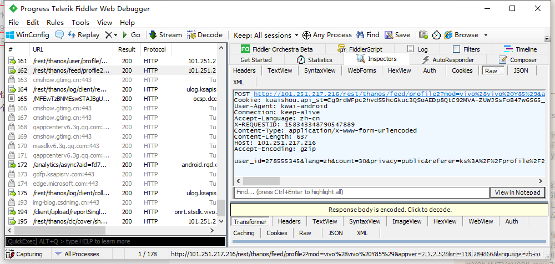Image resolution: width=555 pixels, height=264 pixels.
Task: Click the All Processes status filter
Action: click(x=78, y=254)
